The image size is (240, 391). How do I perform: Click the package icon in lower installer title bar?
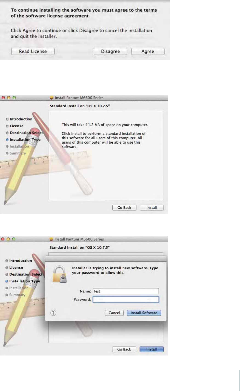tap(51, 239)
